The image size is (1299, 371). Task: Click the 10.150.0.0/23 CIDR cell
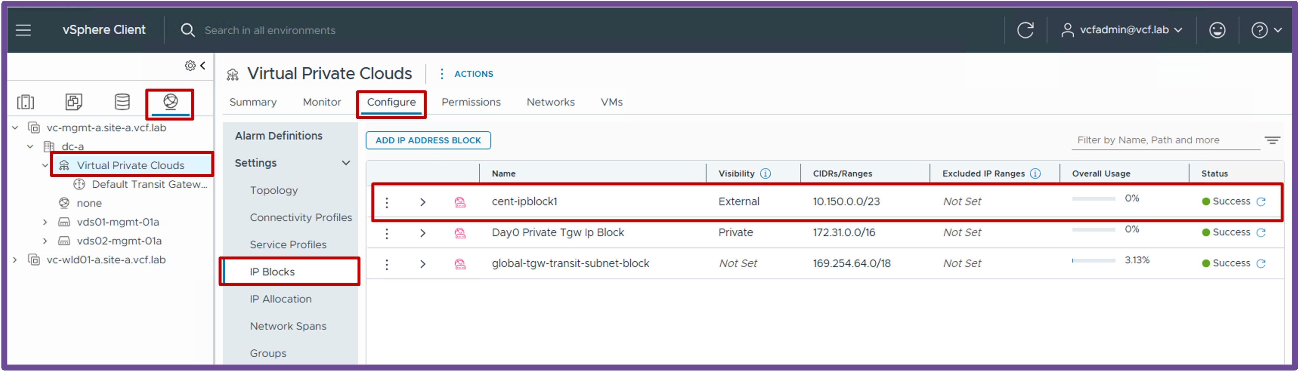846,202
